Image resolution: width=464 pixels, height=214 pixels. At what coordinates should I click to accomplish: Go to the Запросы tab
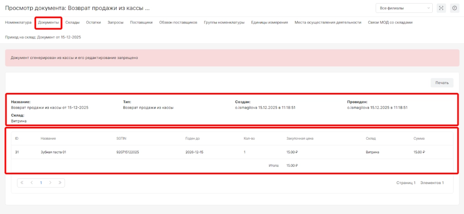click(x=116, y=22)
